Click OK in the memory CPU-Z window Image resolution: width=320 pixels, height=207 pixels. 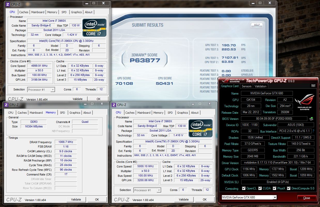[x=97, y=200]
